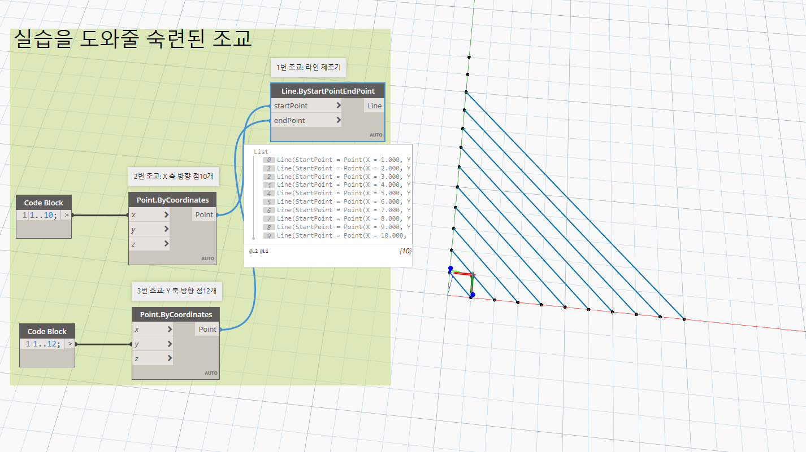Open the x port chevron on lower Point.ByCoordinates
Image resolution: width=806 pixels, height=452 pixels.
point(170,330)
